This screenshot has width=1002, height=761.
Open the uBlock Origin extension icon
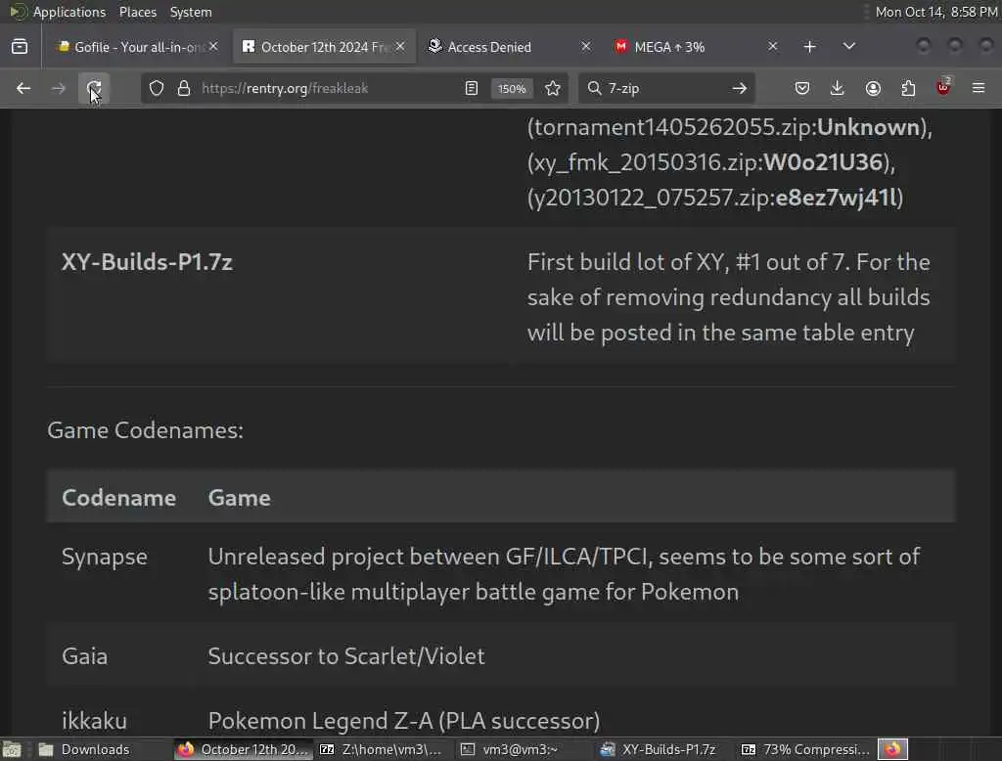[x=943, y=87]
